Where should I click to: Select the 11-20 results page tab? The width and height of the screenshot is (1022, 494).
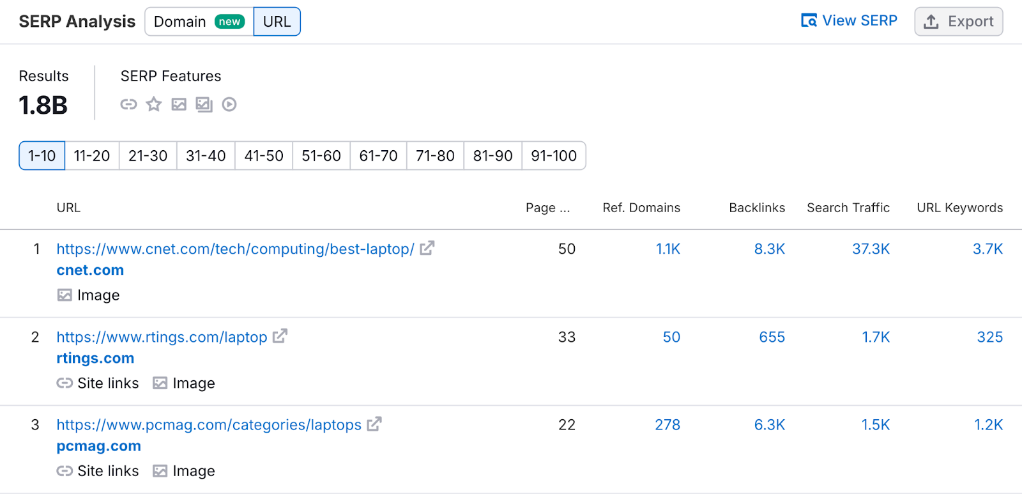coord(92,156)
